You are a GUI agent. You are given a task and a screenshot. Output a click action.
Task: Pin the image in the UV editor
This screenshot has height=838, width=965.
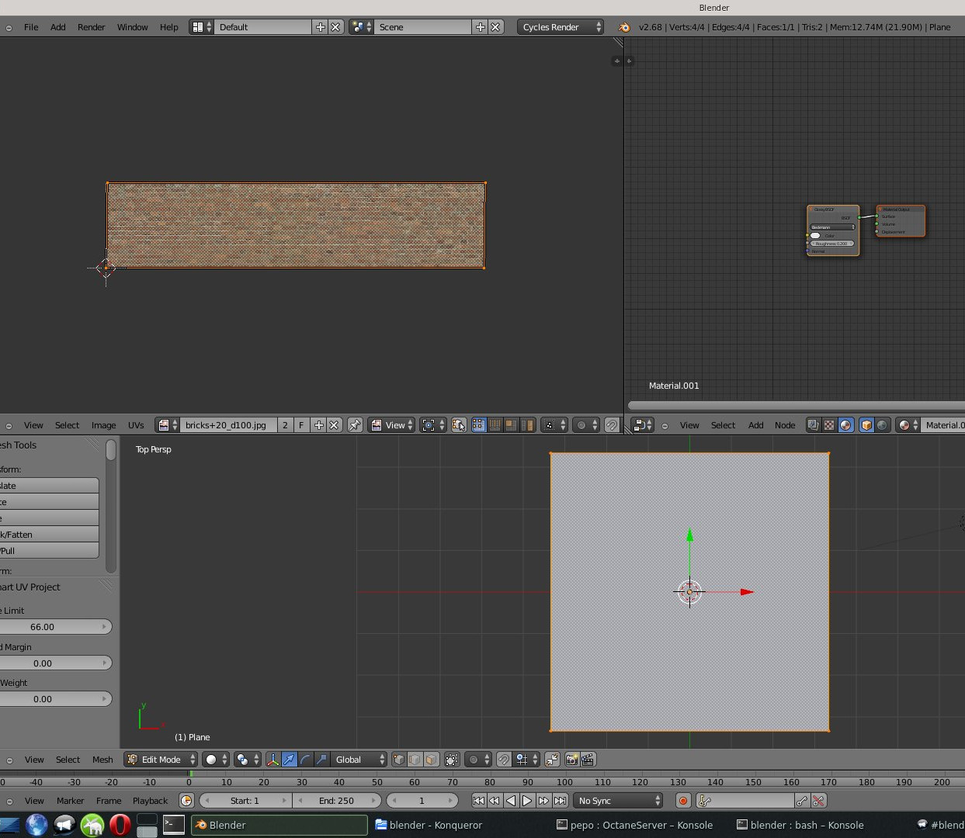point(355,425)
